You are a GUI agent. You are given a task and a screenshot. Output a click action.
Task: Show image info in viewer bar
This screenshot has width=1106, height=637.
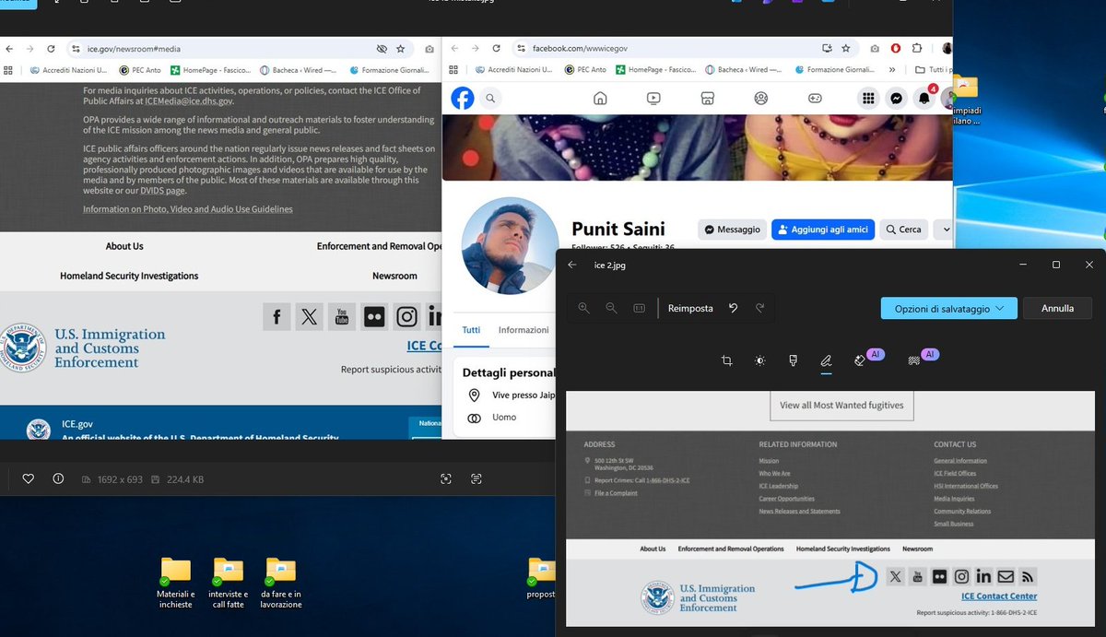[58, 478]
